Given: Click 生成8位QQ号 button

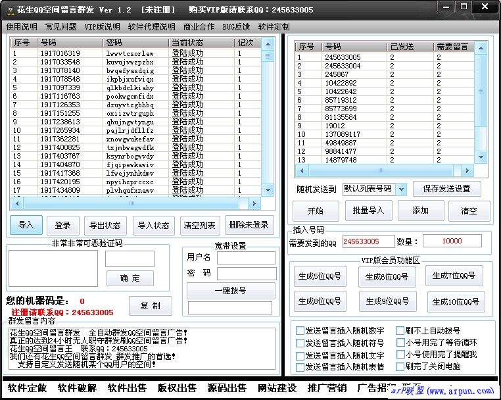Looking at the screenshot, I should click(320, 301).
